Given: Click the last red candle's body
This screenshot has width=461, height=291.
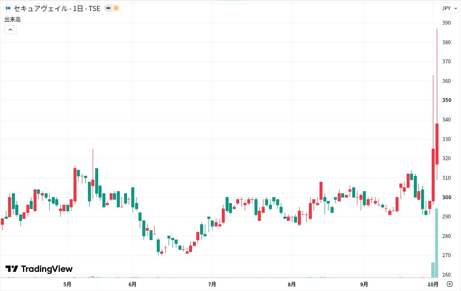Looking at the screenshot, I should pos(437,144).
